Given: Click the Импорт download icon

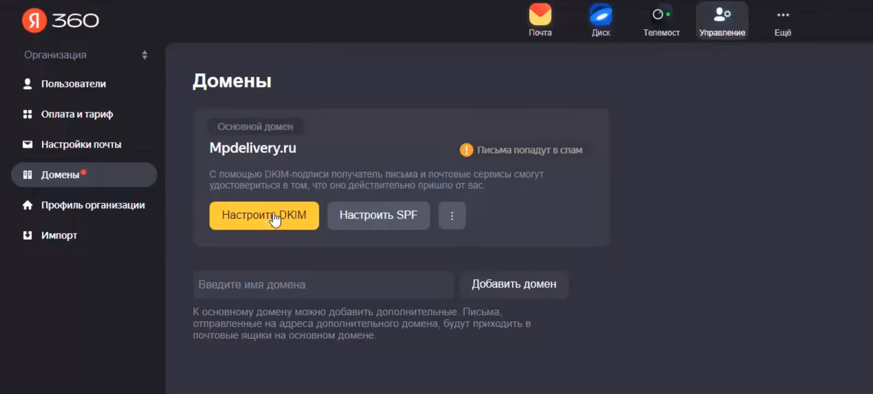Looking at the screenshot, I should 28,235.
